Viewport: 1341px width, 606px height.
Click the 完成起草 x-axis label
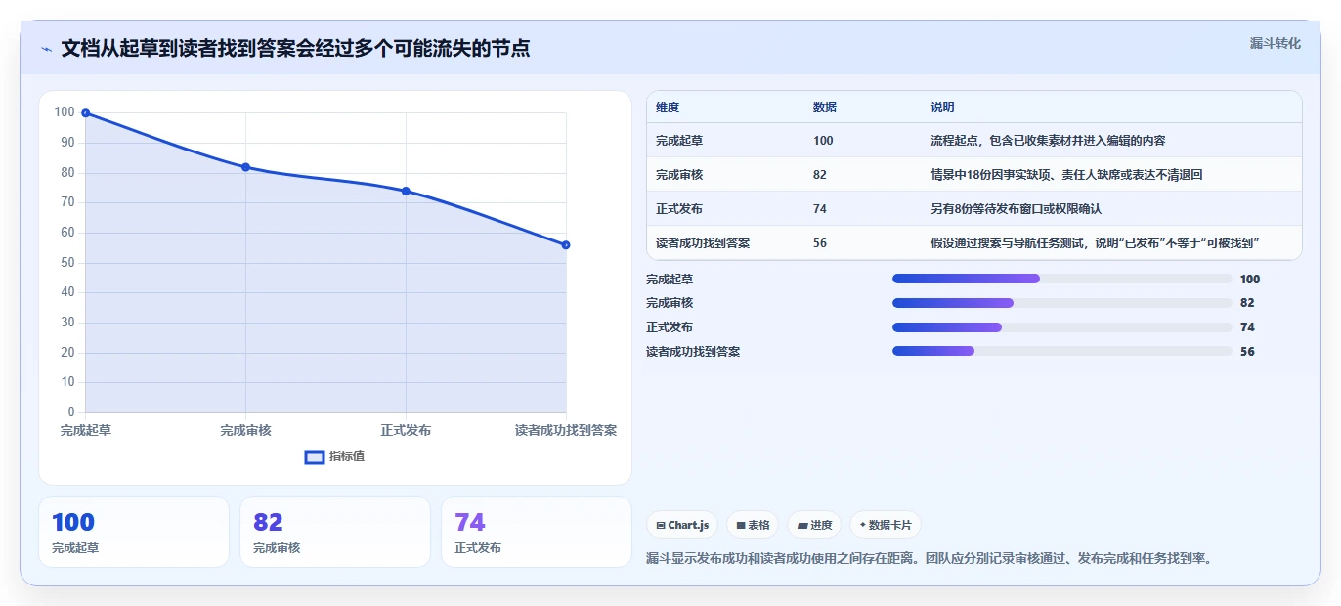tap(86, 430)
